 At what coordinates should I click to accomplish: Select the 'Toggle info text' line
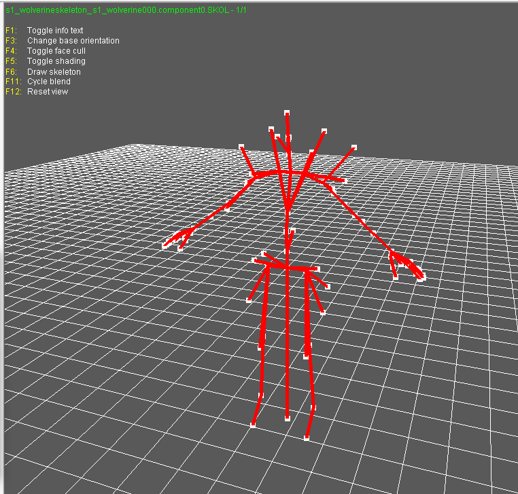point(55,31)
